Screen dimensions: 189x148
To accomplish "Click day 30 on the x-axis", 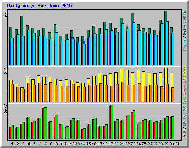I will tap(172, 144).
